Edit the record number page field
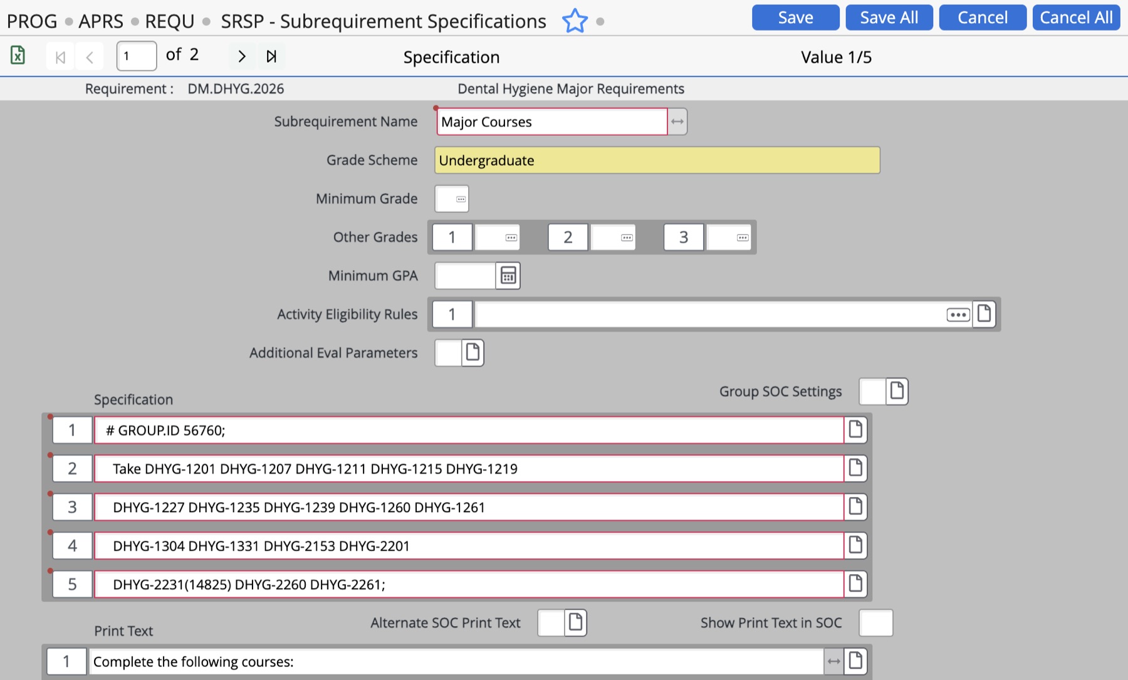This screenshot has height=680, width=1128. click(x=137, y=56)
